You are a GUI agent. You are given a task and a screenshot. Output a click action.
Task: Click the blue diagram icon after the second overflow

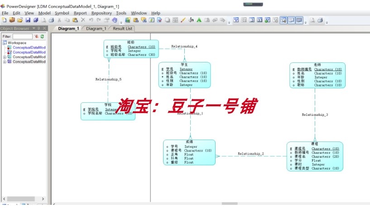pyautogui.click(x=236, y=20)
